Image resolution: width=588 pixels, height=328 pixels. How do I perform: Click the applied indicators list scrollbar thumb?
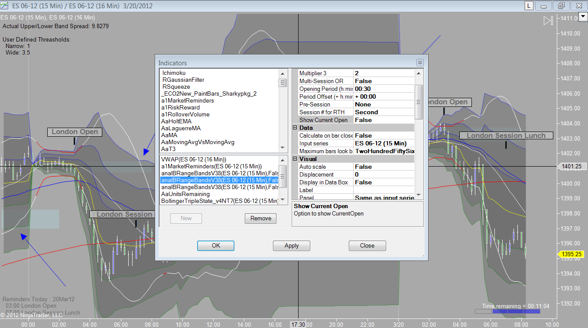(283, 176)
